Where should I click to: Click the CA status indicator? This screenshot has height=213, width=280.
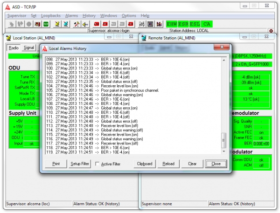tap(207, 24)
